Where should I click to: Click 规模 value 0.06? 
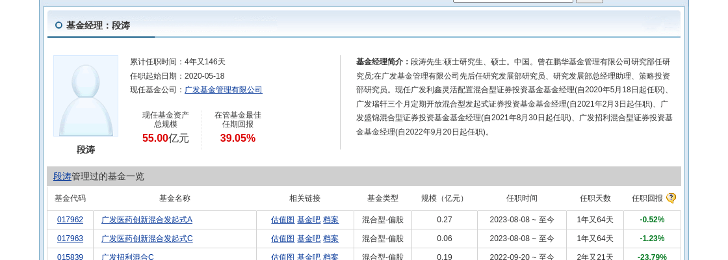[x=445, y=239]
